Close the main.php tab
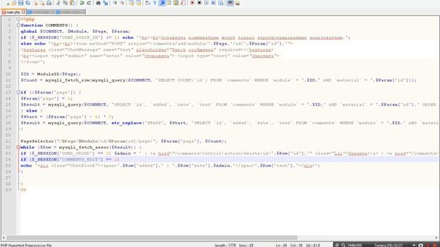Viewport: 440px width, 247px height. tap(23, 12)
